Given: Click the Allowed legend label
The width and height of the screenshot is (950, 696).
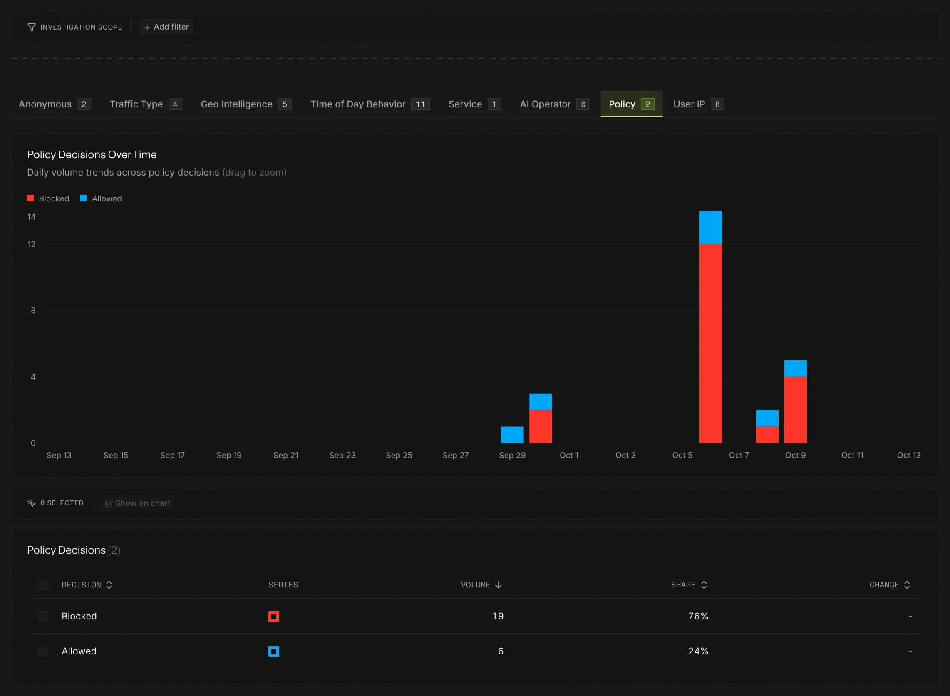Looking at the screenshot, I should pyautogui.click(x=107, y=198).
